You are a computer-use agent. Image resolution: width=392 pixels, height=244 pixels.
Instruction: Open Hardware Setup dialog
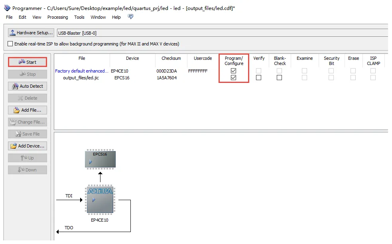tap(31, 33)
